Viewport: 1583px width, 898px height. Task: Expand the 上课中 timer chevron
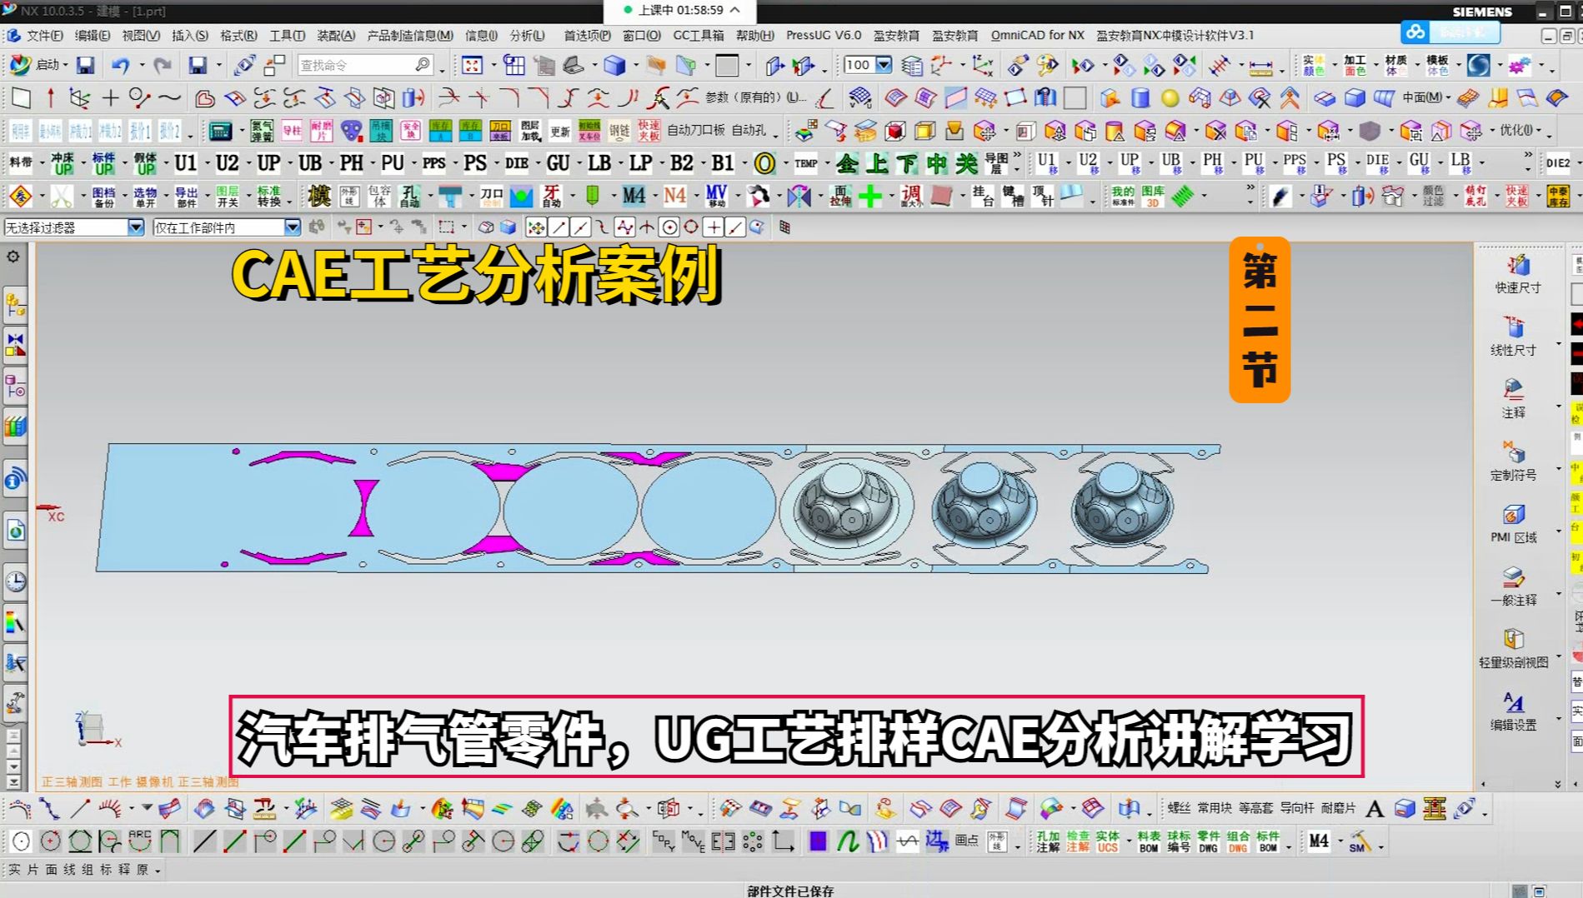(734, 10)
